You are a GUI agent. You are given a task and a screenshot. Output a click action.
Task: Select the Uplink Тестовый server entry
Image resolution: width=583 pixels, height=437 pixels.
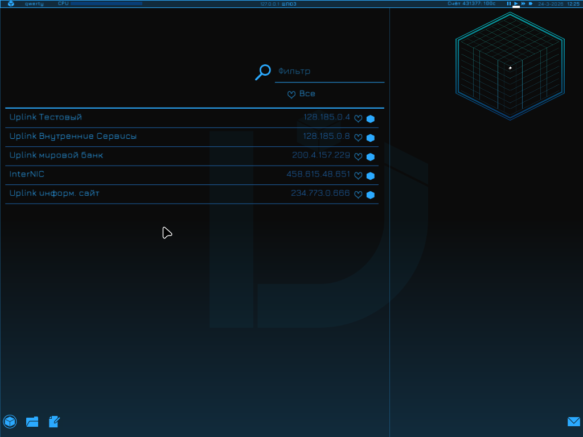[46, 117]
